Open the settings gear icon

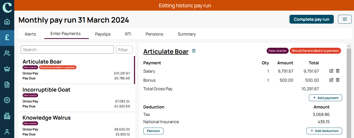click(x=7, y=100)
